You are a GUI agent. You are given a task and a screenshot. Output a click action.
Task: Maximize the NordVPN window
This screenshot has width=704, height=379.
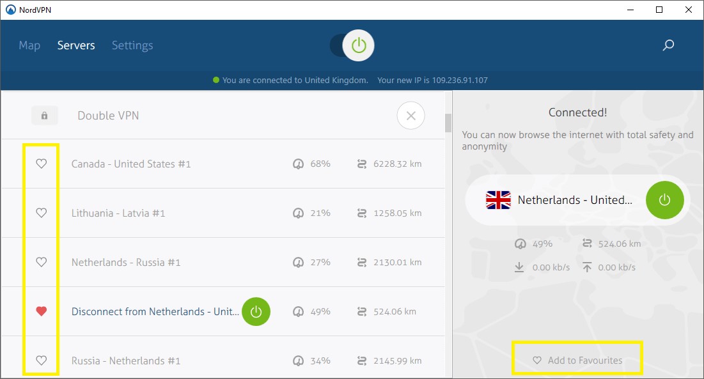pyautogui.click(x=659, y=10)
